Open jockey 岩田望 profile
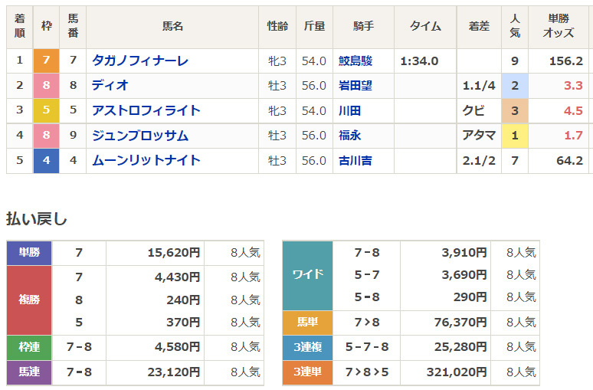 click(355, 86)
